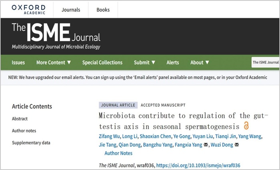Open the DOI link for wraf036
This screenshot has height=170, width=280.
pos(198,165)
